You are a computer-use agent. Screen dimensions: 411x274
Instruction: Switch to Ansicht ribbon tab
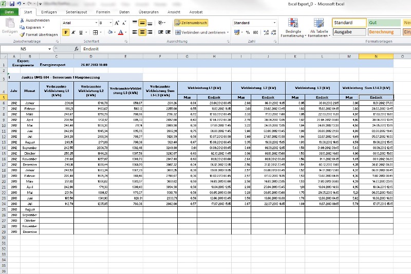click(174, 12)
